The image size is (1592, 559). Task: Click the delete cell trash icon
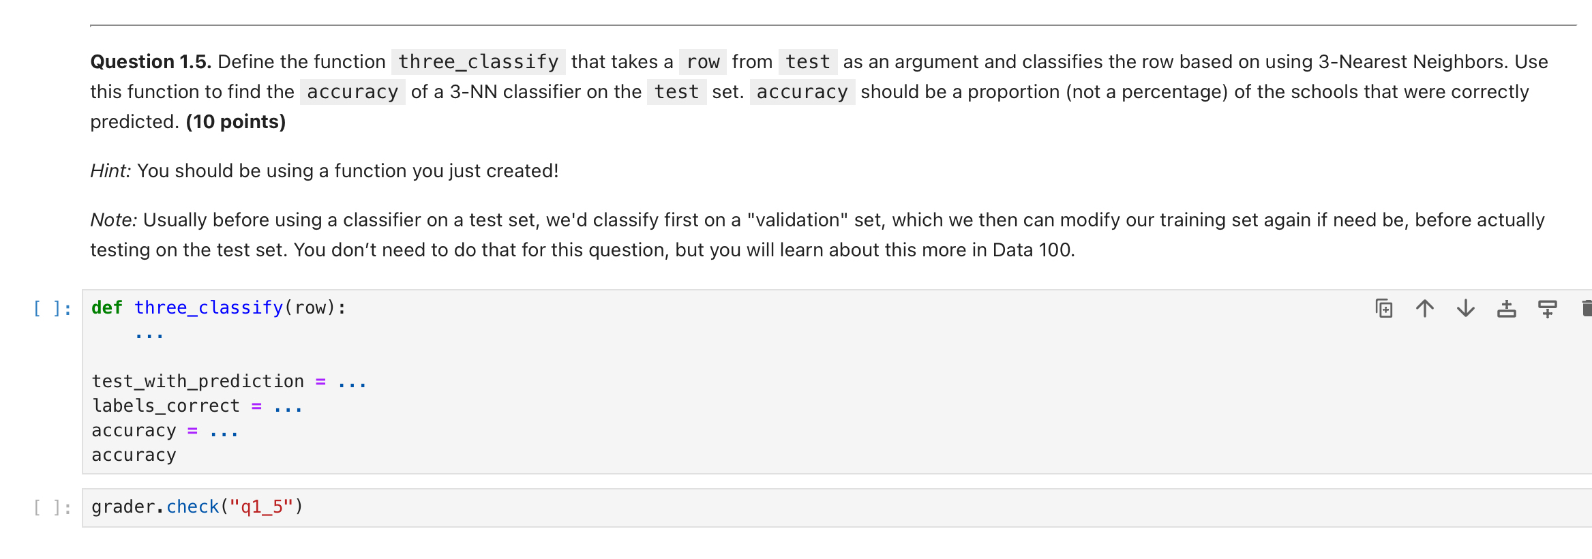click(1587, 308)
